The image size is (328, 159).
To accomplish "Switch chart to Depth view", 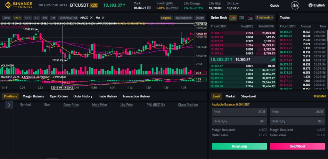I will point(200,18).
